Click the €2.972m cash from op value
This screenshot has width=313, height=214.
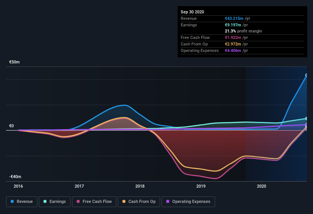click(233, 44)
